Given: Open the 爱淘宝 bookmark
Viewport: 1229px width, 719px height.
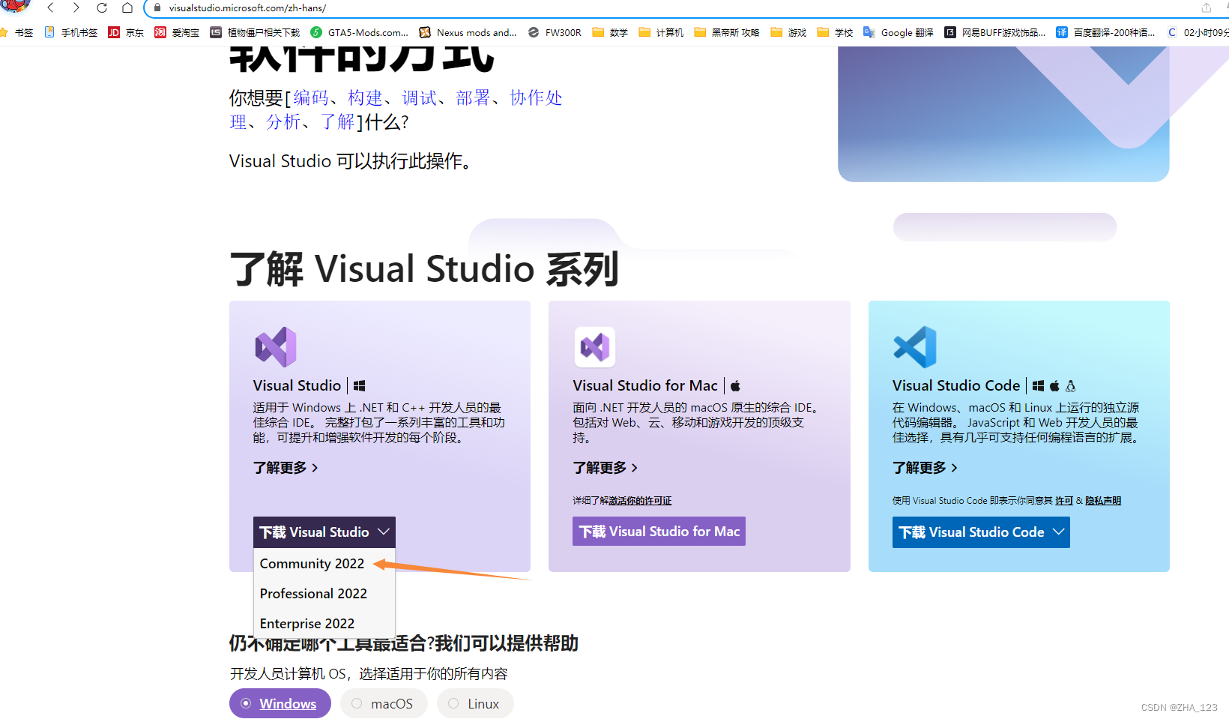Looking at the screenshot, I should point(177,32).
